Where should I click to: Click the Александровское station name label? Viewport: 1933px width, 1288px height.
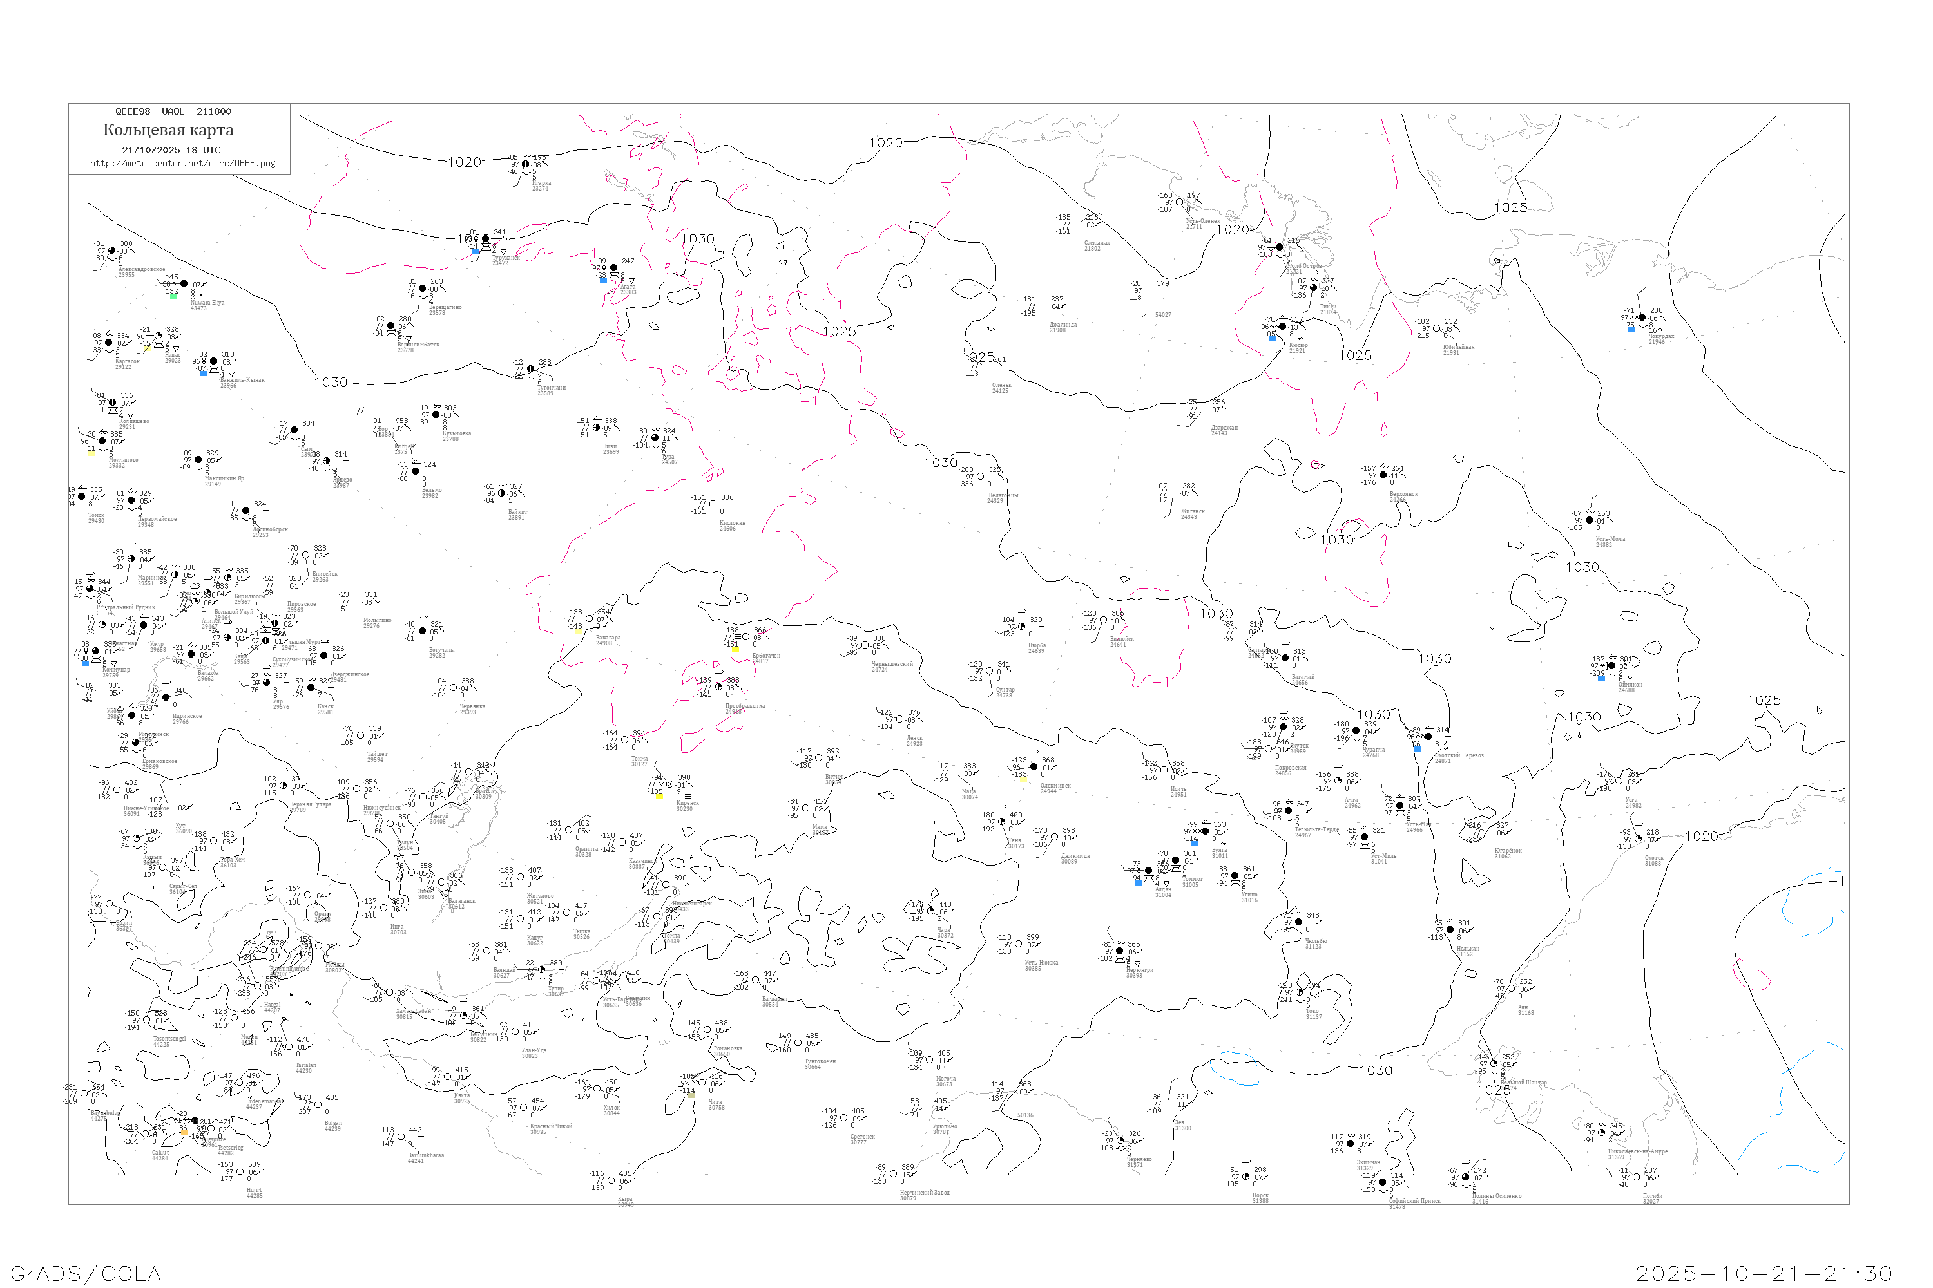141,269
